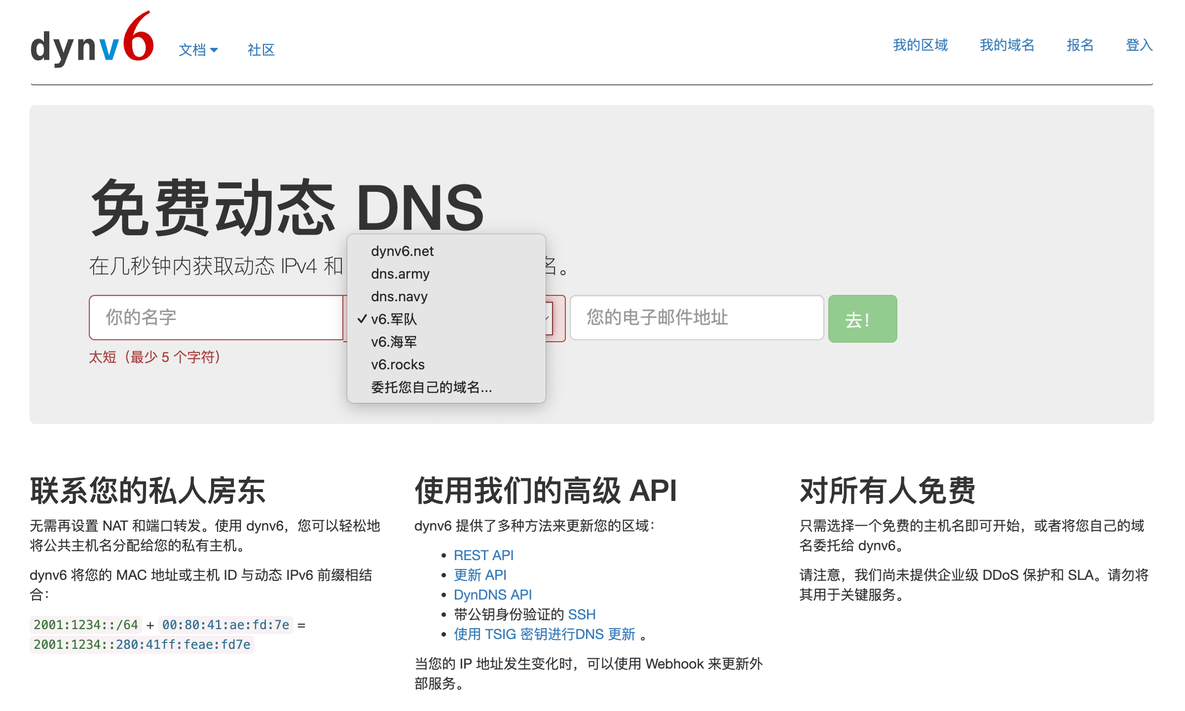Select the checked v6.军队 option

[x=446, y=319]
